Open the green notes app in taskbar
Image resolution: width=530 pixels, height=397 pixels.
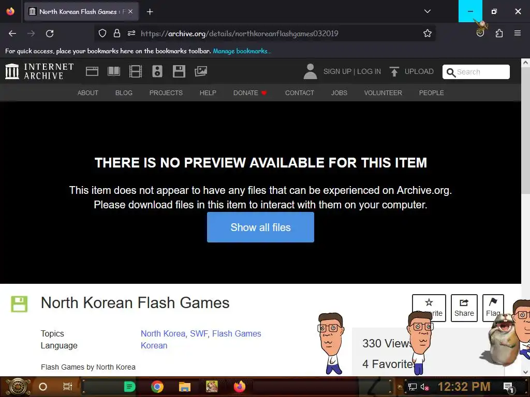click(129, 387)
